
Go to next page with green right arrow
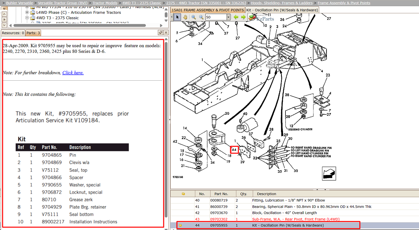(243, 17)
